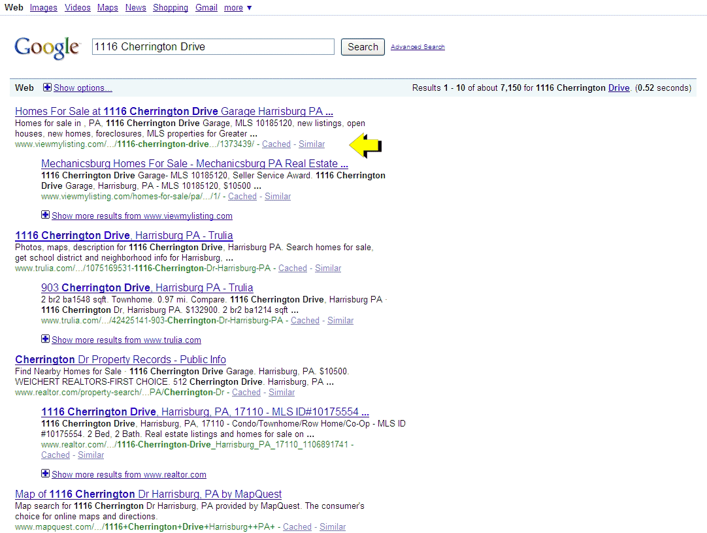Screen dimensions: 707x533
Task: Open Images search tab
Action: [43, 8]
